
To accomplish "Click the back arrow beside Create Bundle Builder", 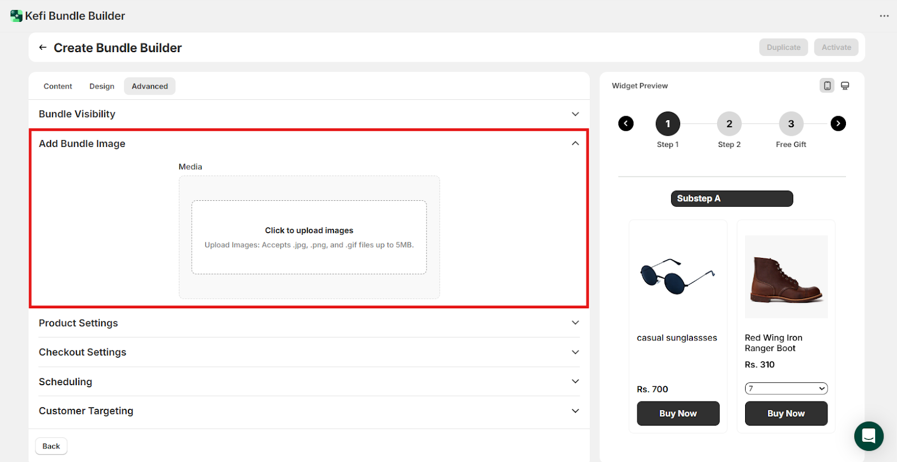I will coord(43,48).
